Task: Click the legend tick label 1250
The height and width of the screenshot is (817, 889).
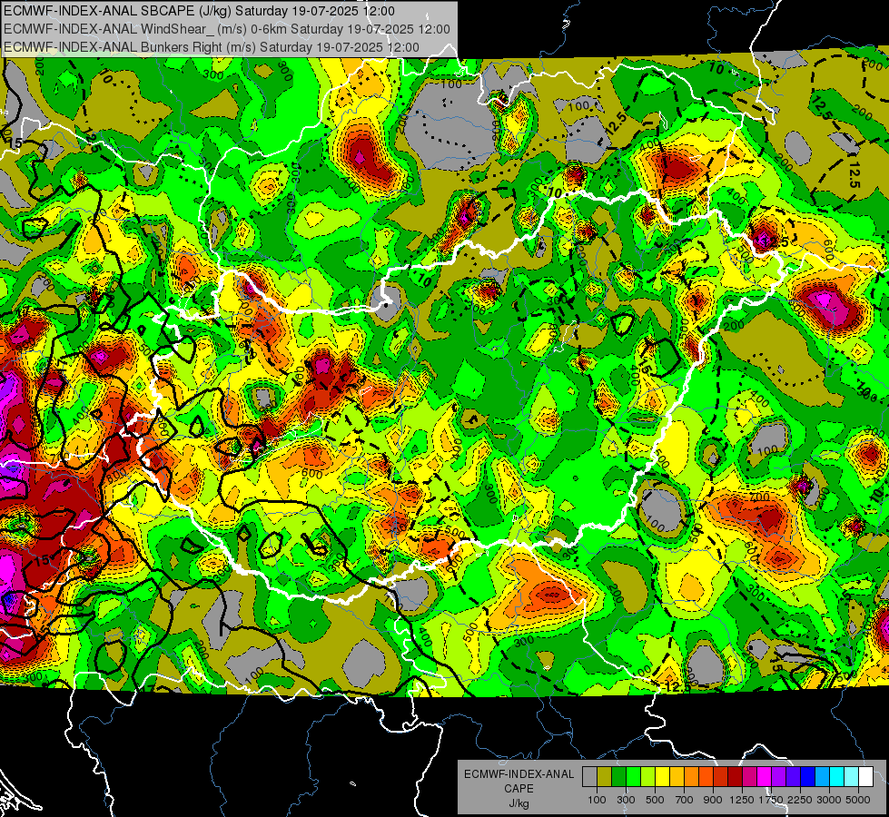Action: [x=742, y=800]
